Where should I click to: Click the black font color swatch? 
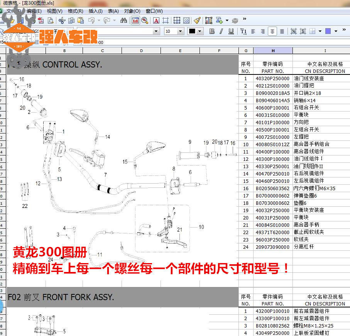point(192,31)
